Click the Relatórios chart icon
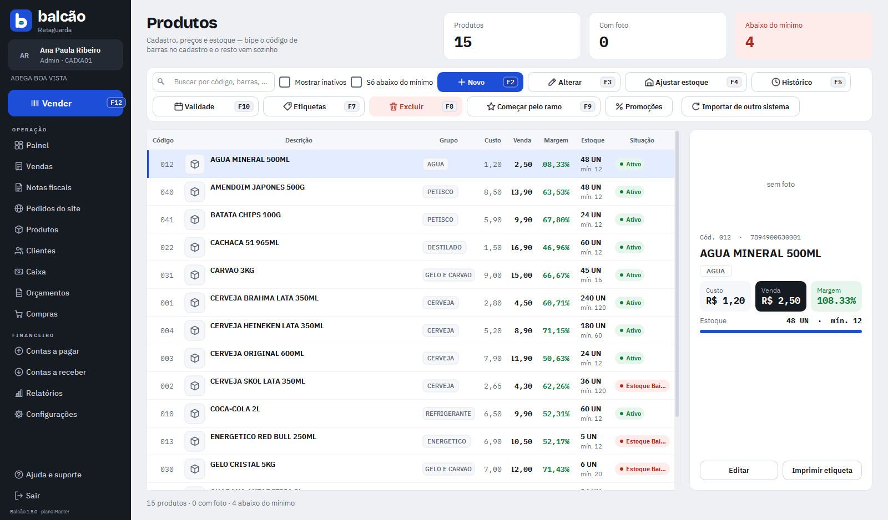The width and height of the screenshot is (888, 520). pos(19,393)
